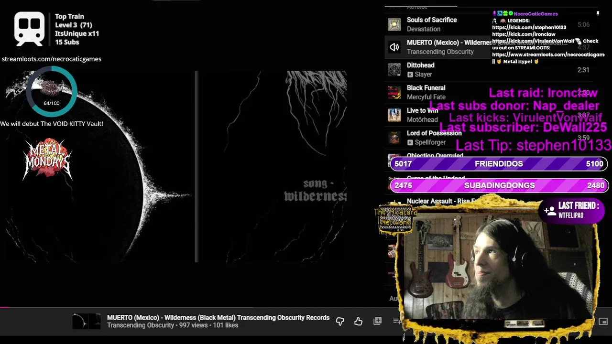Select "Souls of Sacrifice" in the queue

[x=432, y=20]
